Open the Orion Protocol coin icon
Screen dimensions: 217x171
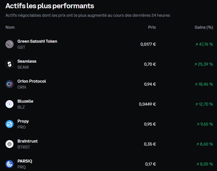[9, 84]
